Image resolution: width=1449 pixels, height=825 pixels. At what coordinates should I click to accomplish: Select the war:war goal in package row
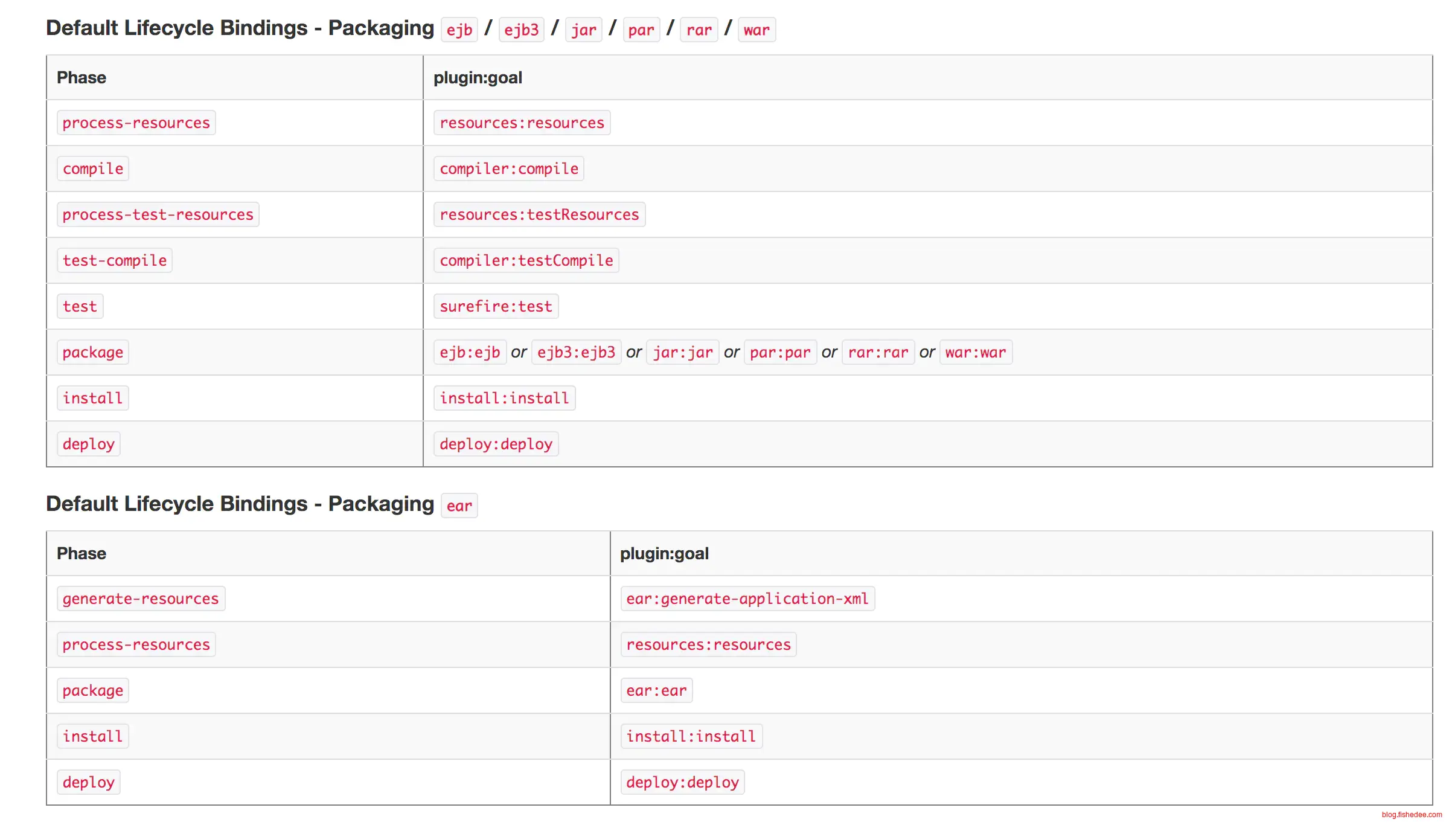click(976, 353)
